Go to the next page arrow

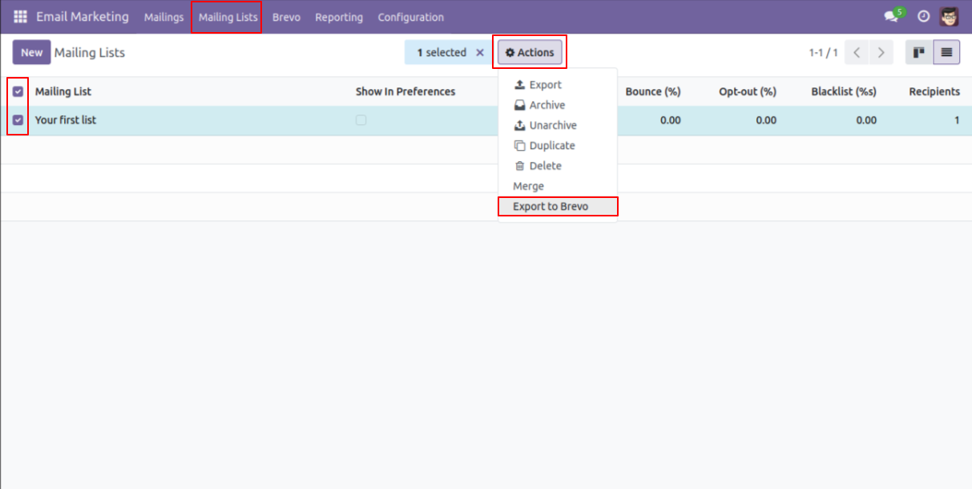[881, 53]
